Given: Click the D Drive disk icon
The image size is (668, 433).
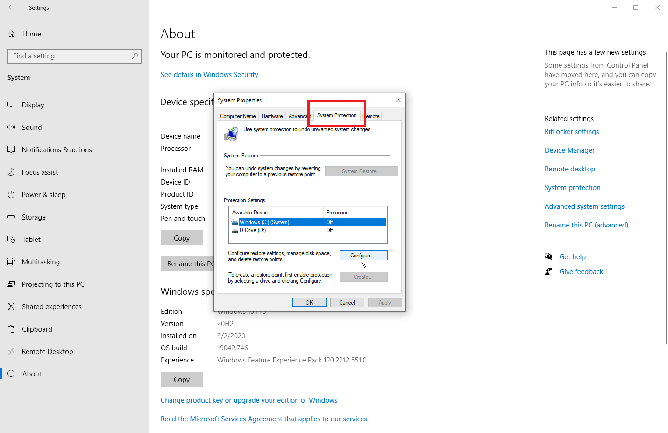Looking at the screenshot, I should [x=235, y=230].
